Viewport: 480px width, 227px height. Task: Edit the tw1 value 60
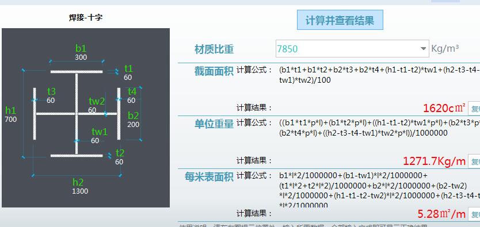click(95, 141)
